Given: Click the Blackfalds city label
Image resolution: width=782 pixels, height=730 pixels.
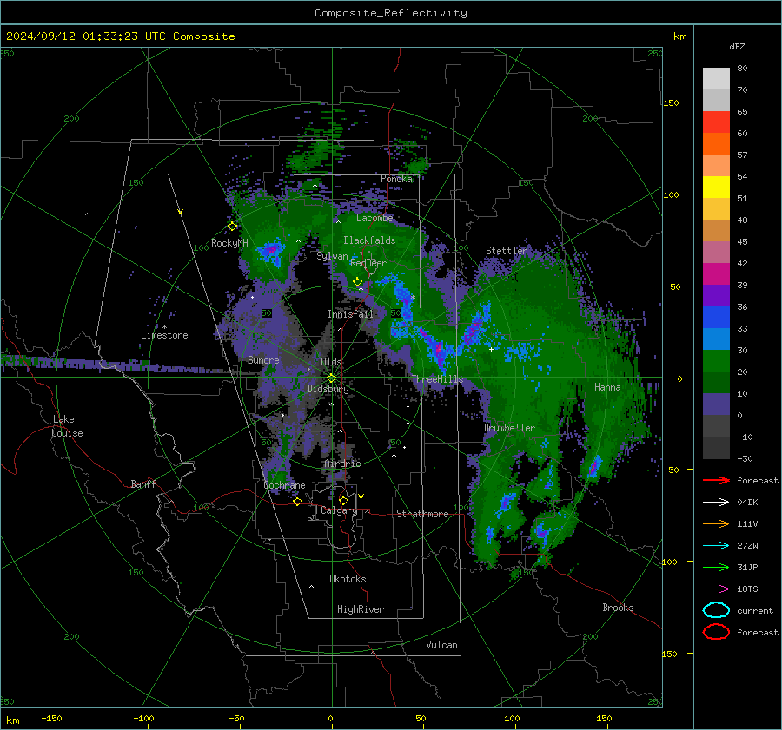Looking at the screenshot, I should point(369,240).
